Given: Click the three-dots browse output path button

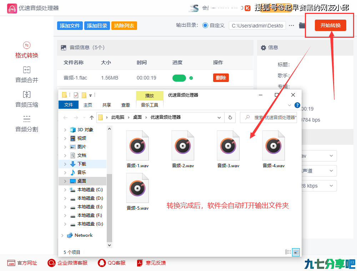Looking at the screenshot, I should tap(291, 25).
